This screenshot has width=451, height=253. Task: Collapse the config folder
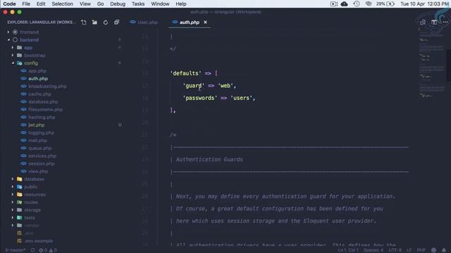(x=31, y=63)
